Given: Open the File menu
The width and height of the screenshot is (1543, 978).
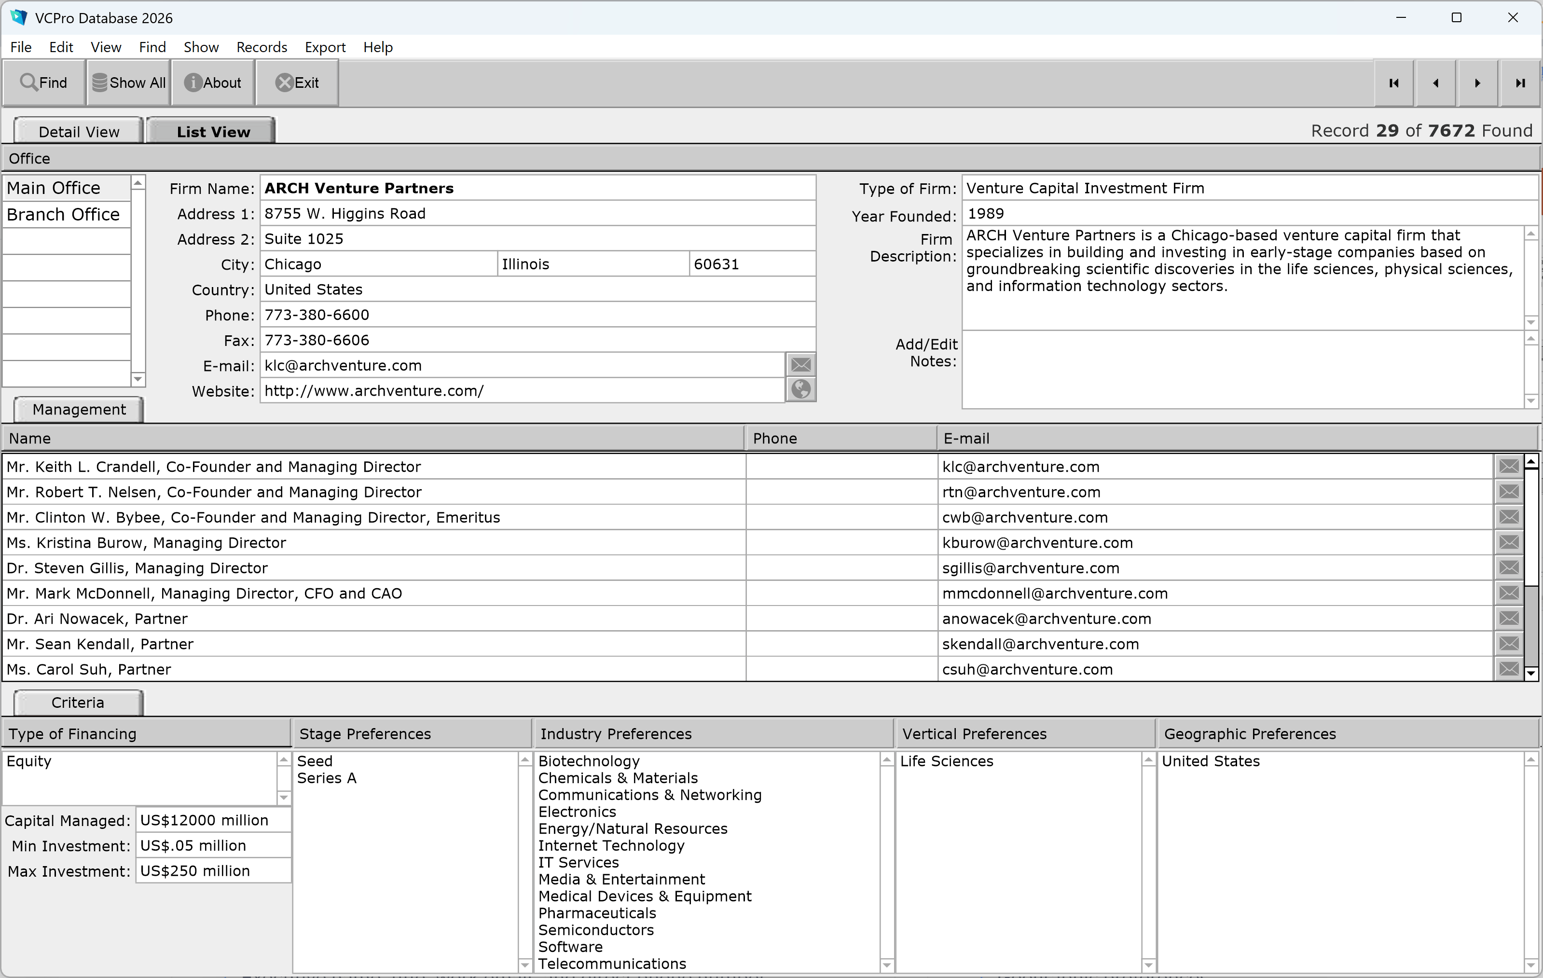Looking at the screenshot, I should [x=21, y=47].
